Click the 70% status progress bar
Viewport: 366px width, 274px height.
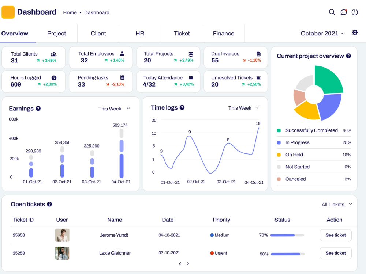(x=287, y=235)
